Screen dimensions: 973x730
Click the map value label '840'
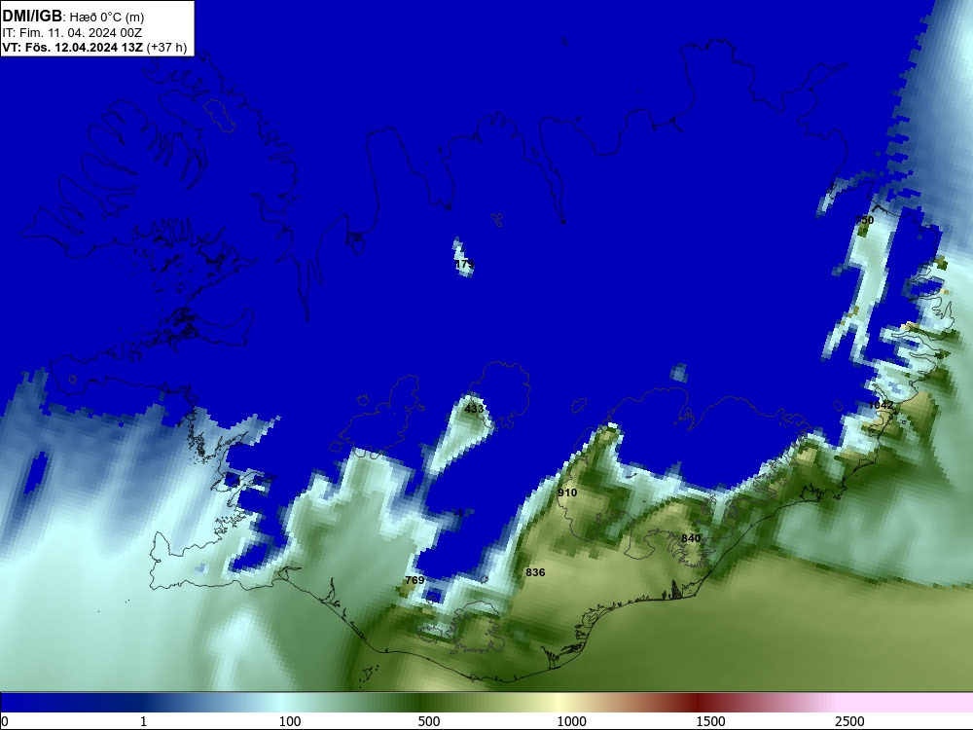coord(691,538)
